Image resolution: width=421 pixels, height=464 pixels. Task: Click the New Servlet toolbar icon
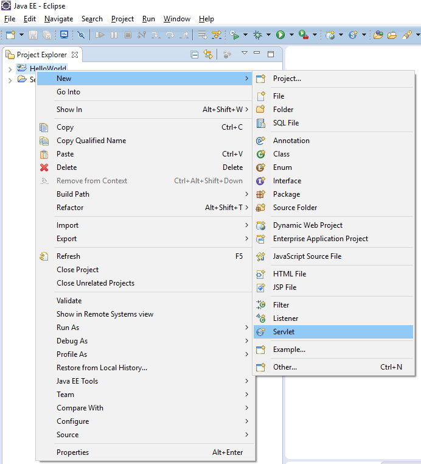pos(353,35)
